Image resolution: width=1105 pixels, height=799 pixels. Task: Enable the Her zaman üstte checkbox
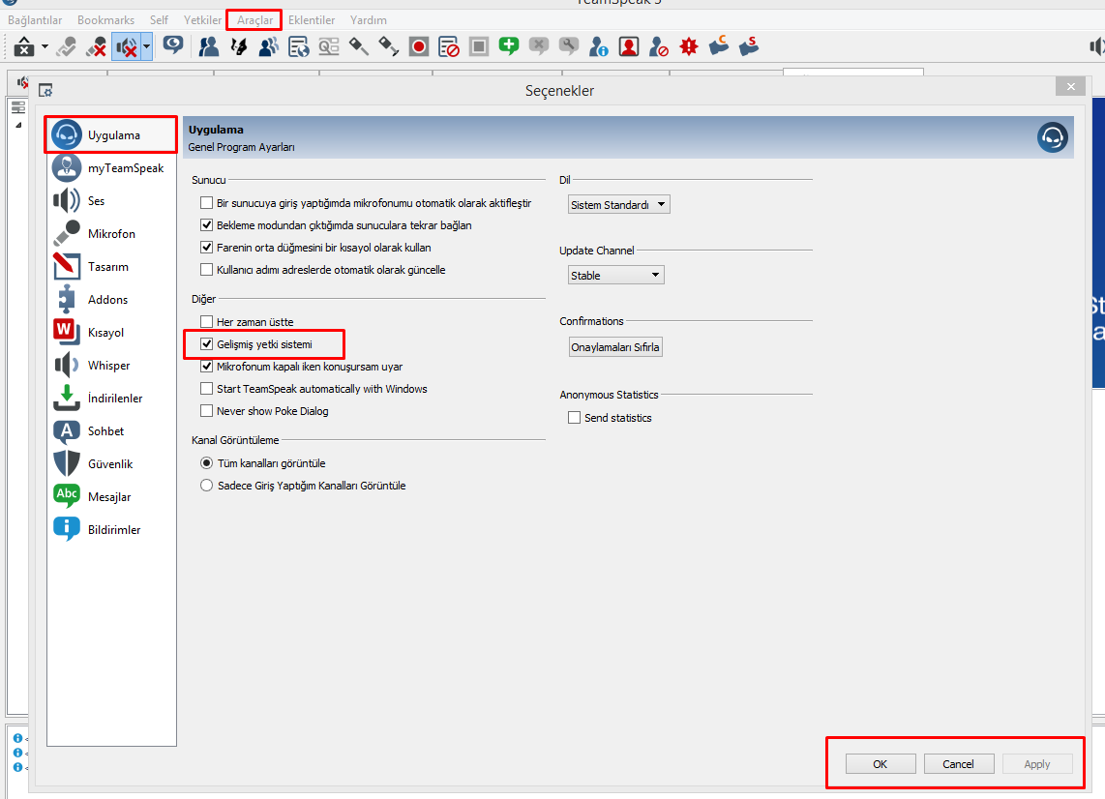click(x=206, y=322)
